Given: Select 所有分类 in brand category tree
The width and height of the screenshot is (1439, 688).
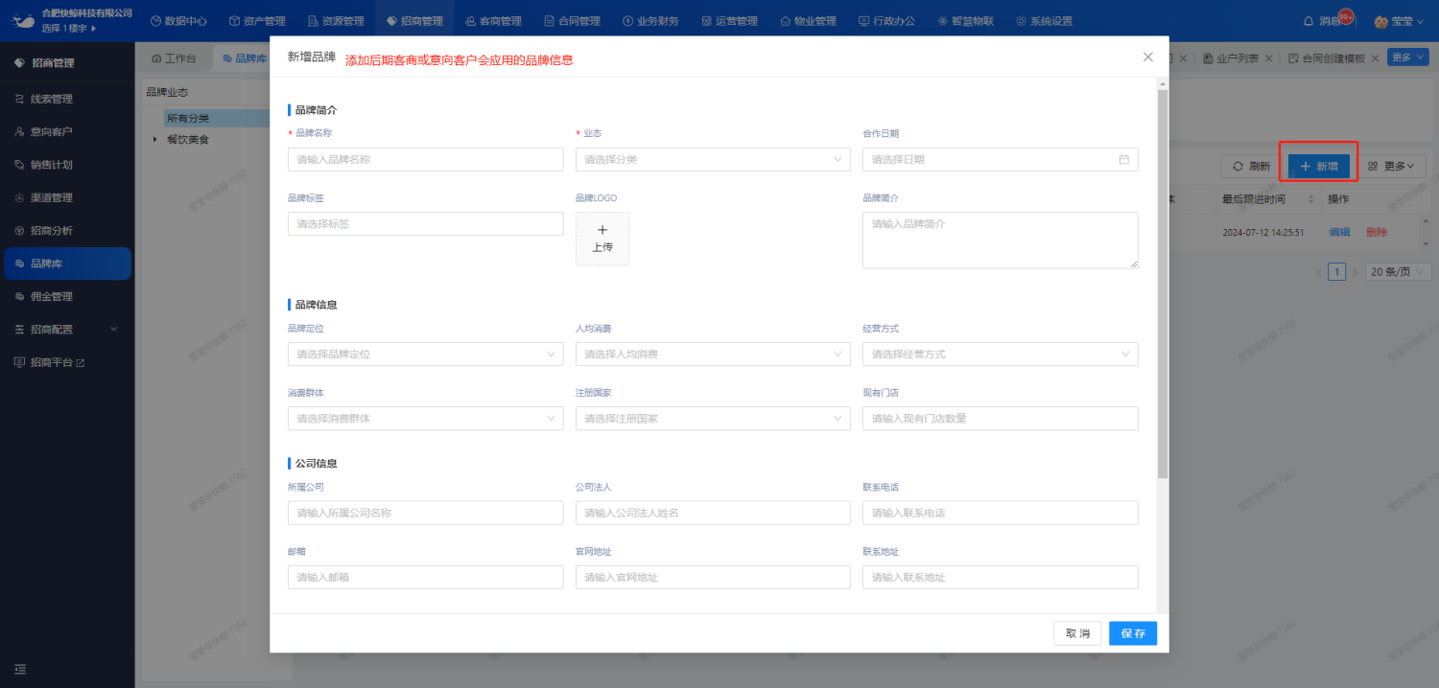Looking at the screenshot, I should pos(187,119).
